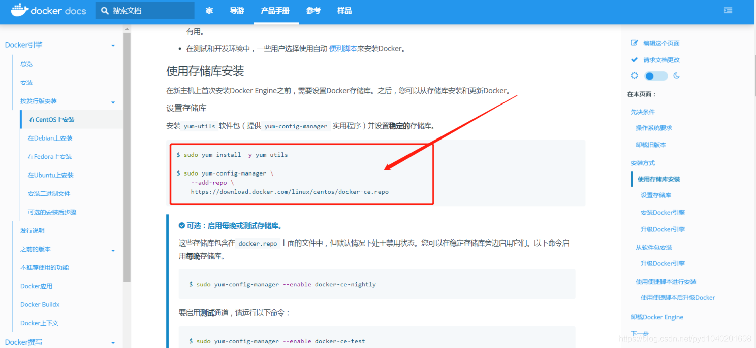The width and height of the screenshot is (756, 348).
Task: Click the request changes checkmark icon
Action: click(634, 60)
